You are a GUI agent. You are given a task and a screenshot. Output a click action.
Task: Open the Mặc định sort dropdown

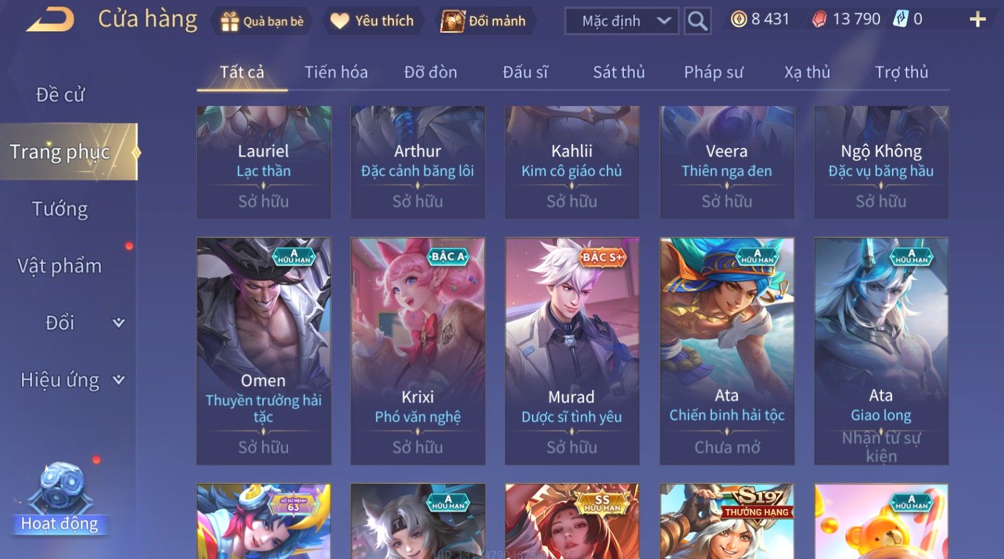[621, 21]
